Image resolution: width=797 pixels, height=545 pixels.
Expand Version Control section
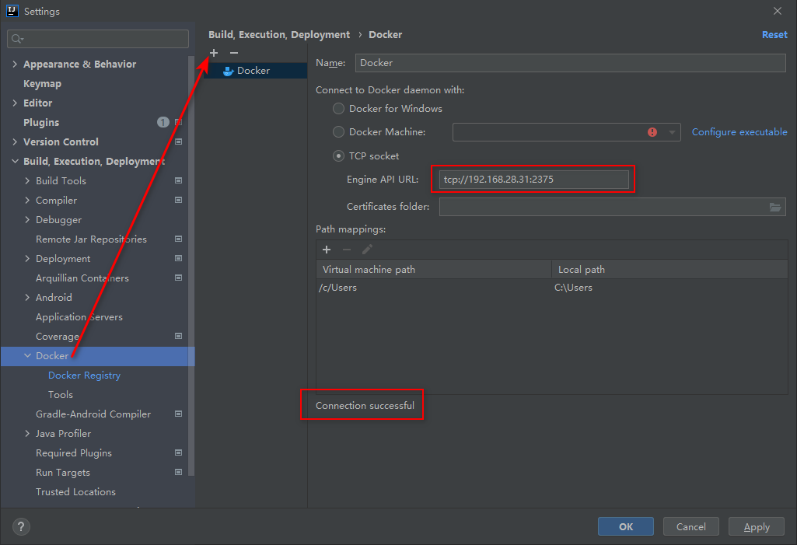tap(15, 141)
